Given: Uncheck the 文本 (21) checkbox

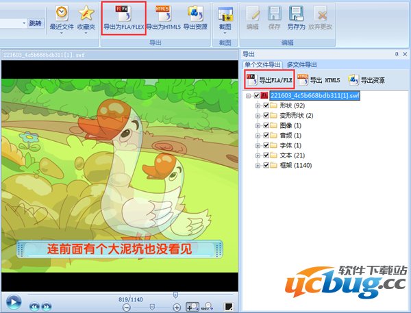Looking at the screenshot, I should [x=266, y=155].
